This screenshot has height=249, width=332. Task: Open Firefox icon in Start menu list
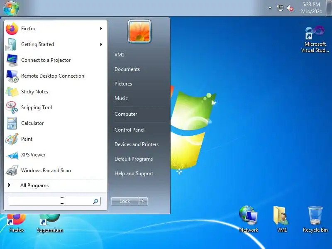(12, 29)
